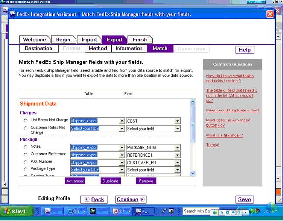Open 'When would I duplicate a field?' link
The height and width of the screenshot is (221, 283).
233,110
